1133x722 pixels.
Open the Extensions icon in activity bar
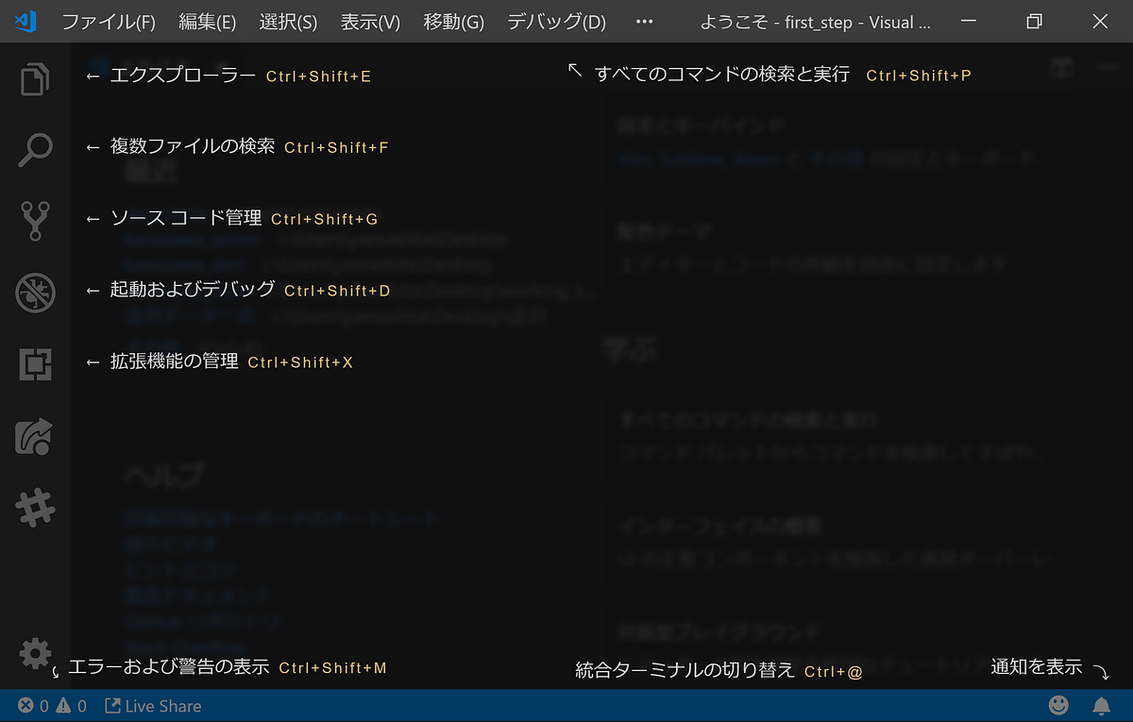click(36, 364)
